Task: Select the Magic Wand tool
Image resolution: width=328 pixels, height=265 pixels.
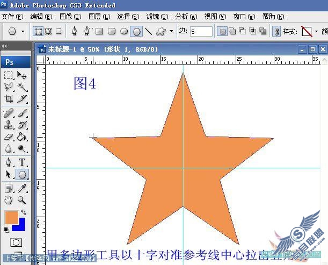Action: 22,87
